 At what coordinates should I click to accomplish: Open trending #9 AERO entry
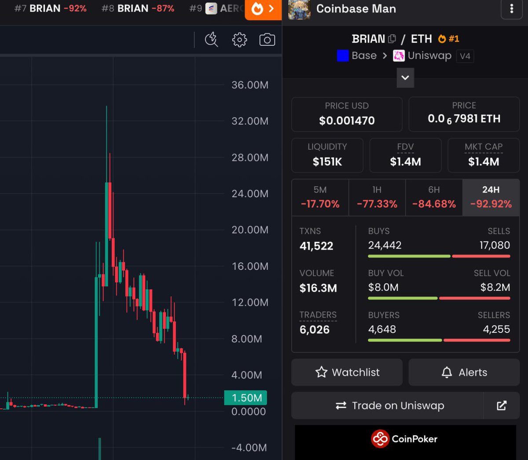pyautogui.click(x=216, y=8)
